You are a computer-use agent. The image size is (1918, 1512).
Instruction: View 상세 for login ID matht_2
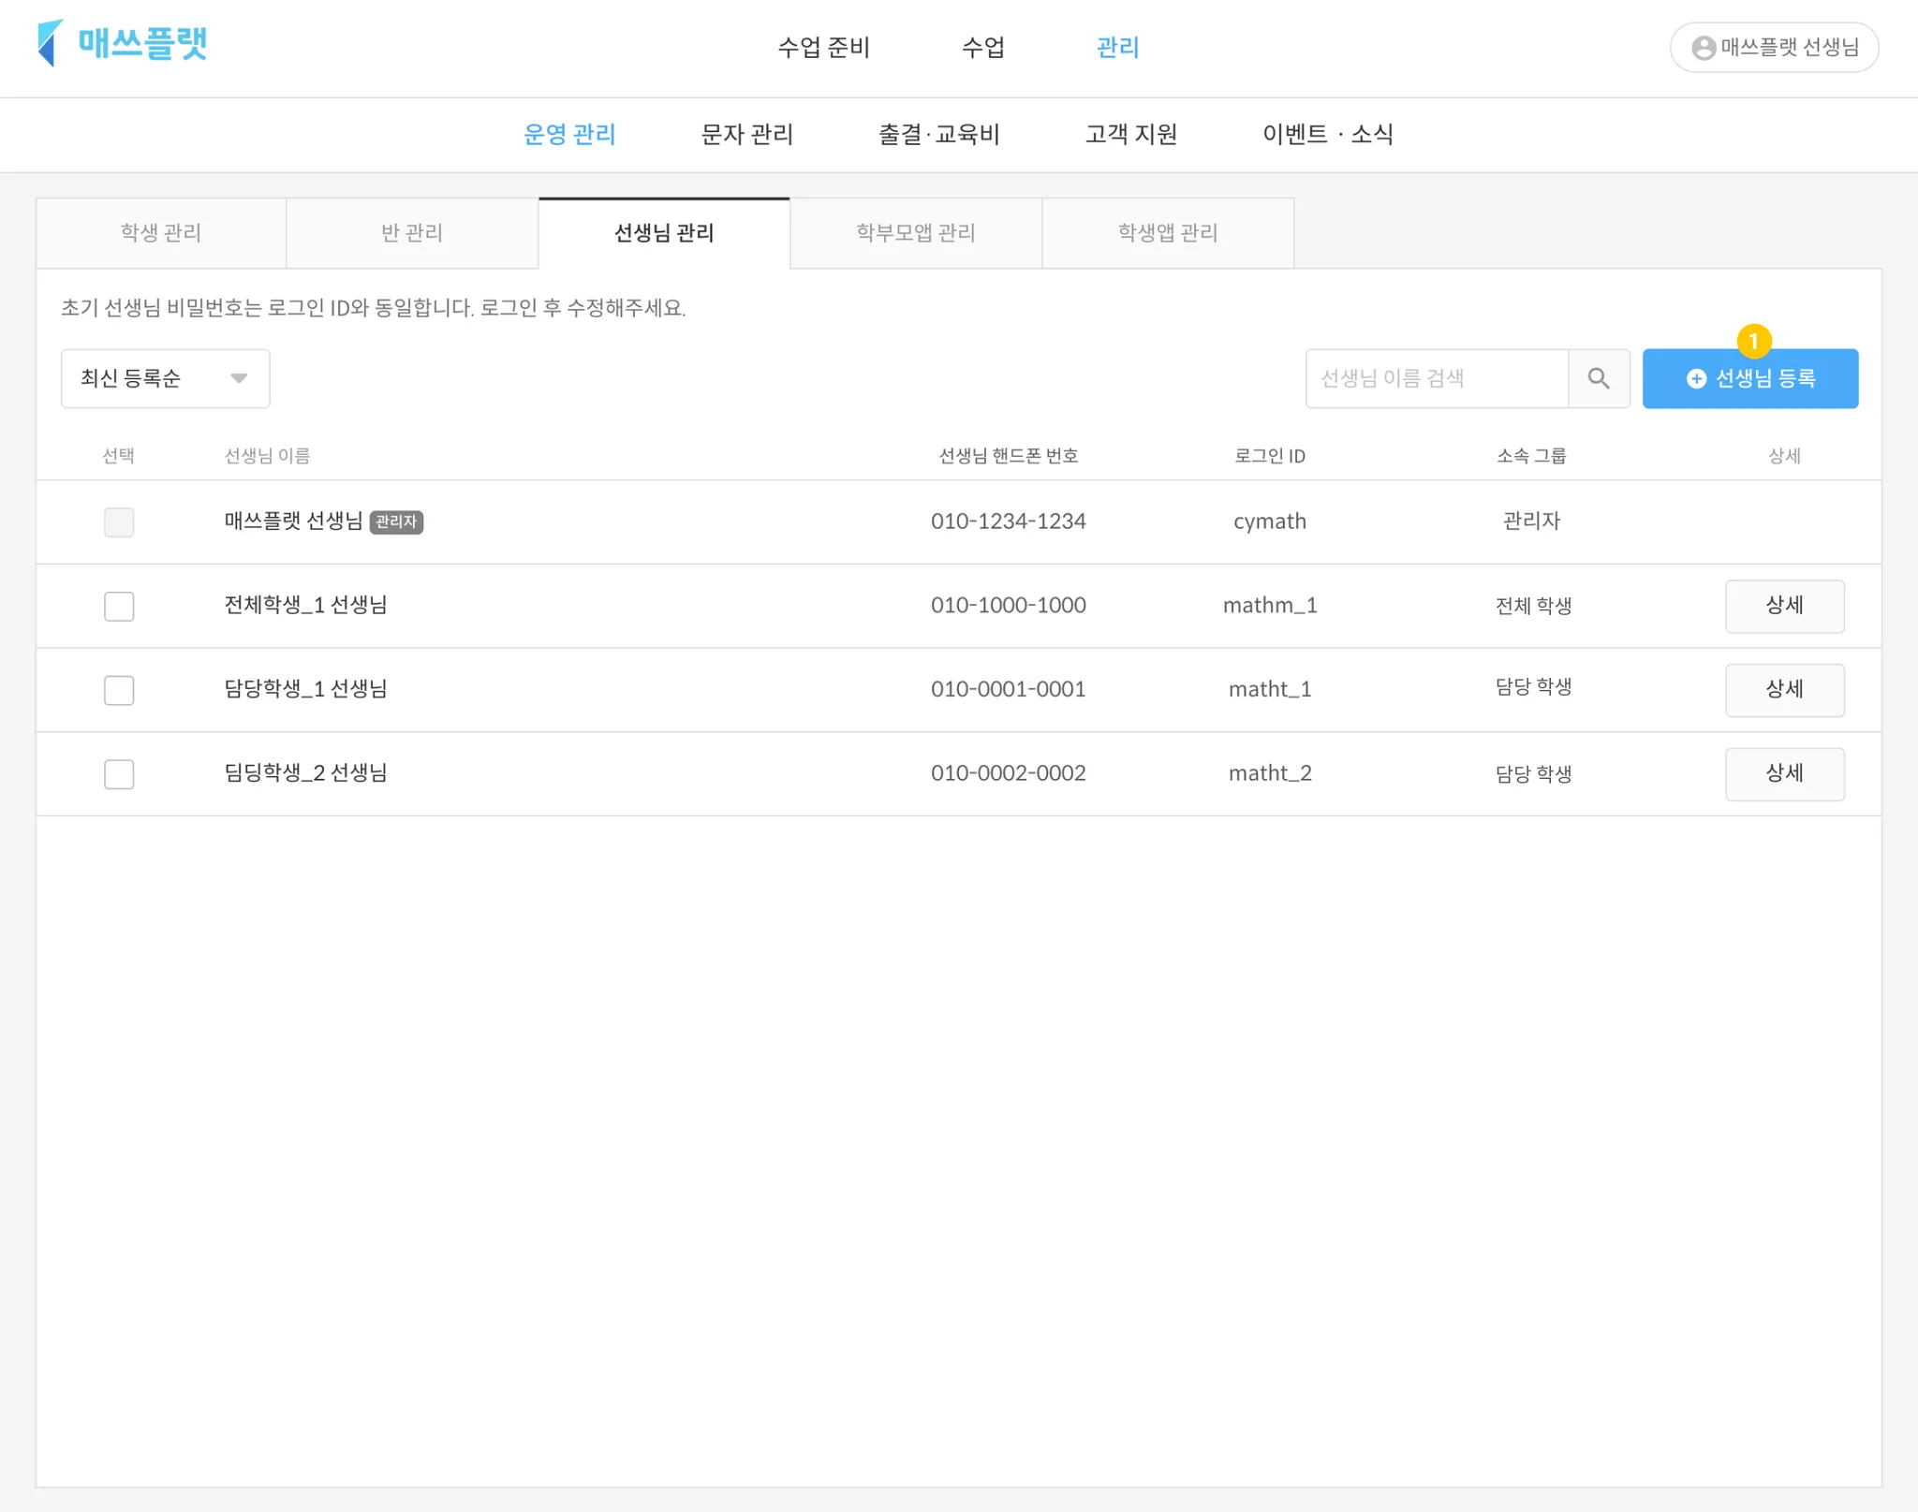pyautogui.click(x=1784, y=774)
